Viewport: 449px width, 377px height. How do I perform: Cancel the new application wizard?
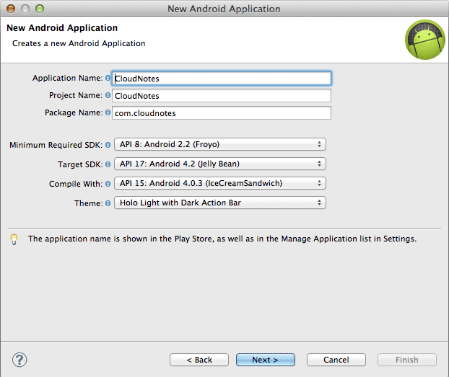coord(336,360)
